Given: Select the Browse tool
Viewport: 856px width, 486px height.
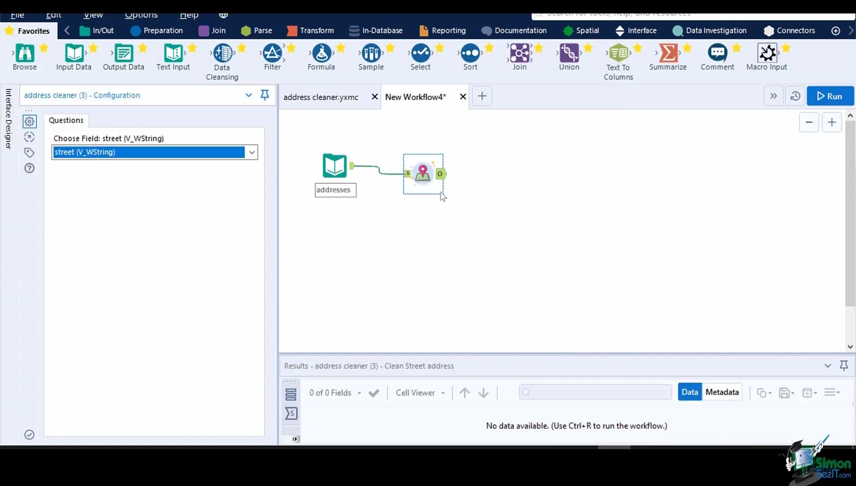Looking at the screenshot, I should [x=25, y=57].
